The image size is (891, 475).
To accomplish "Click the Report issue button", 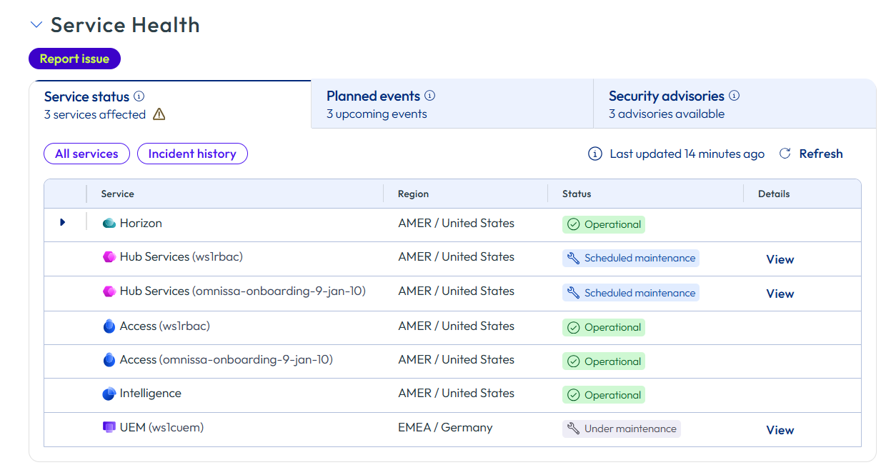I will pyautogui.click(x=74, y=59).
